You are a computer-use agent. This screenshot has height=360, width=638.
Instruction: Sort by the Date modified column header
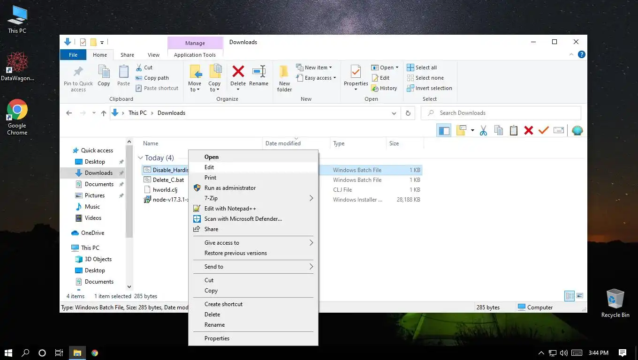[x=296, y=143]
